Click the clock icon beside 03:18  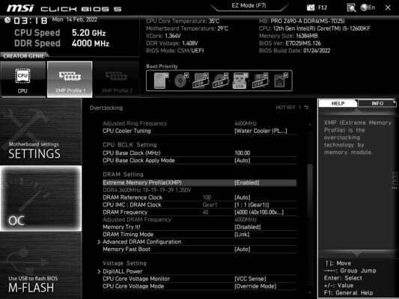[7, 20]
